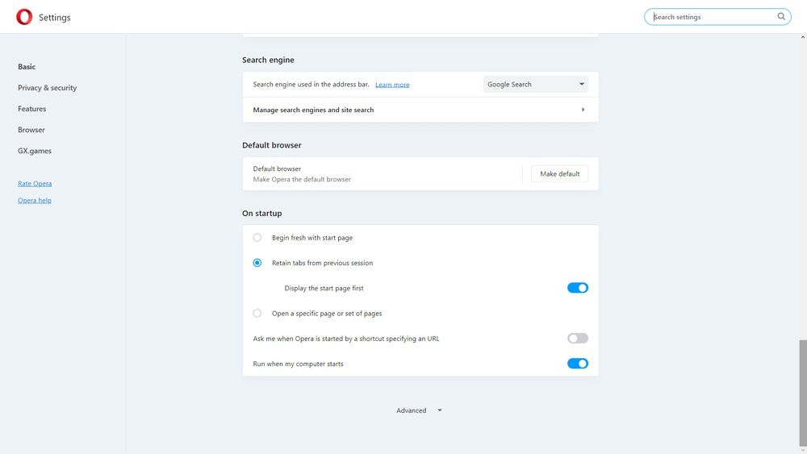Open the Learn more link
The height and width of the screenshot is (454, 807).
tap(392, 85)
